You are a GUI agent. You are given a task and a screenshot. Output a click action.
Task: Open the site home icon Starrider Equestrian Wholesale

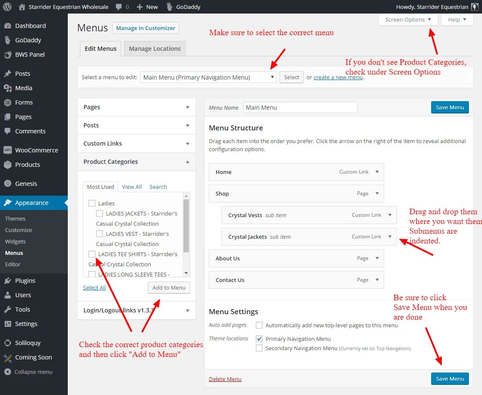pyautogui.click(x=22, y=7)
